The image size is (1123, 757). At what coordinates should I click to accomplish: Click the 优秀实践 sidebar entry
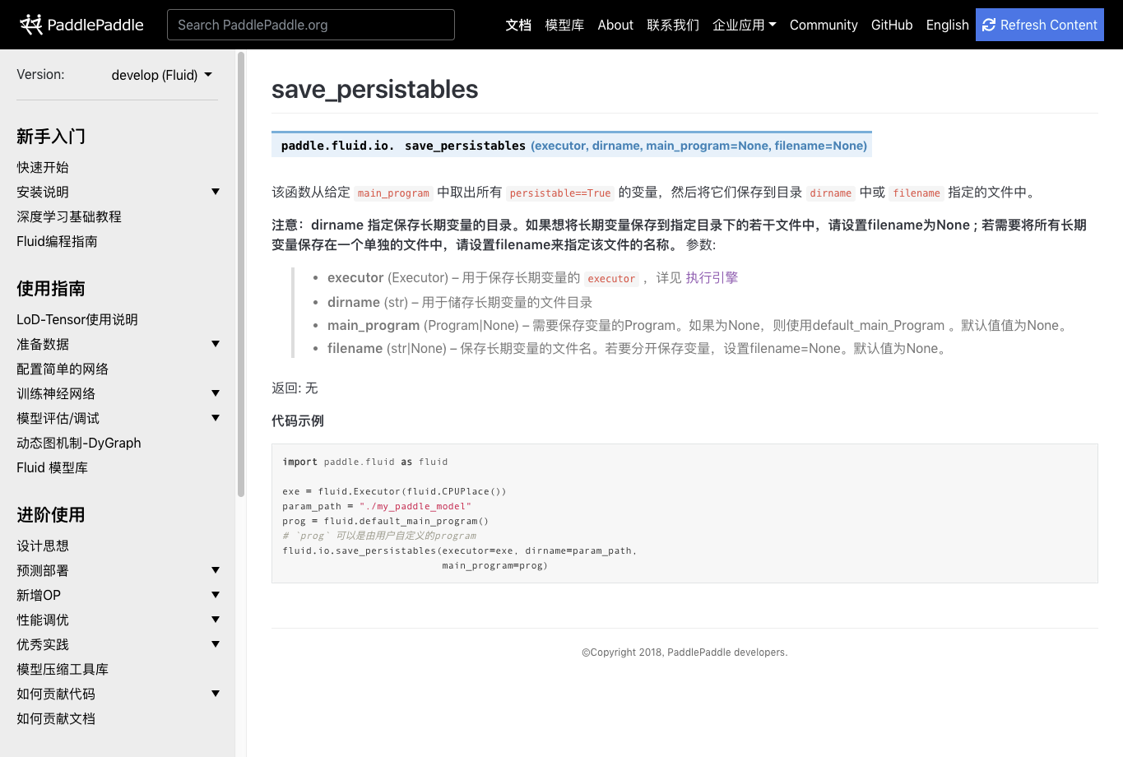pyautogui.click(x=43, y=644)
